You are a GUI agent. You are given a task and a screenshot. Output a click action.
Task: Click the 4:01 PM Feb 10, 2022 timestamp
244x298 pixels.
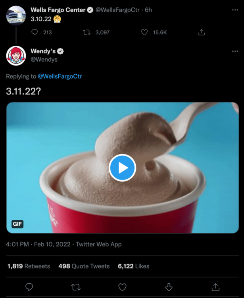point(39,244)
